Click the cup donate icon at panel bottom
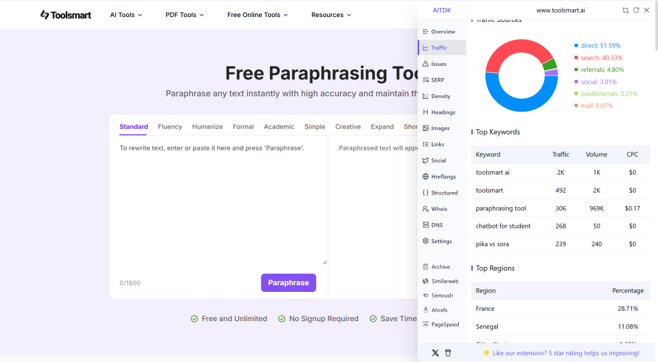The image size is (658, 362). click(x=448, y=353)
